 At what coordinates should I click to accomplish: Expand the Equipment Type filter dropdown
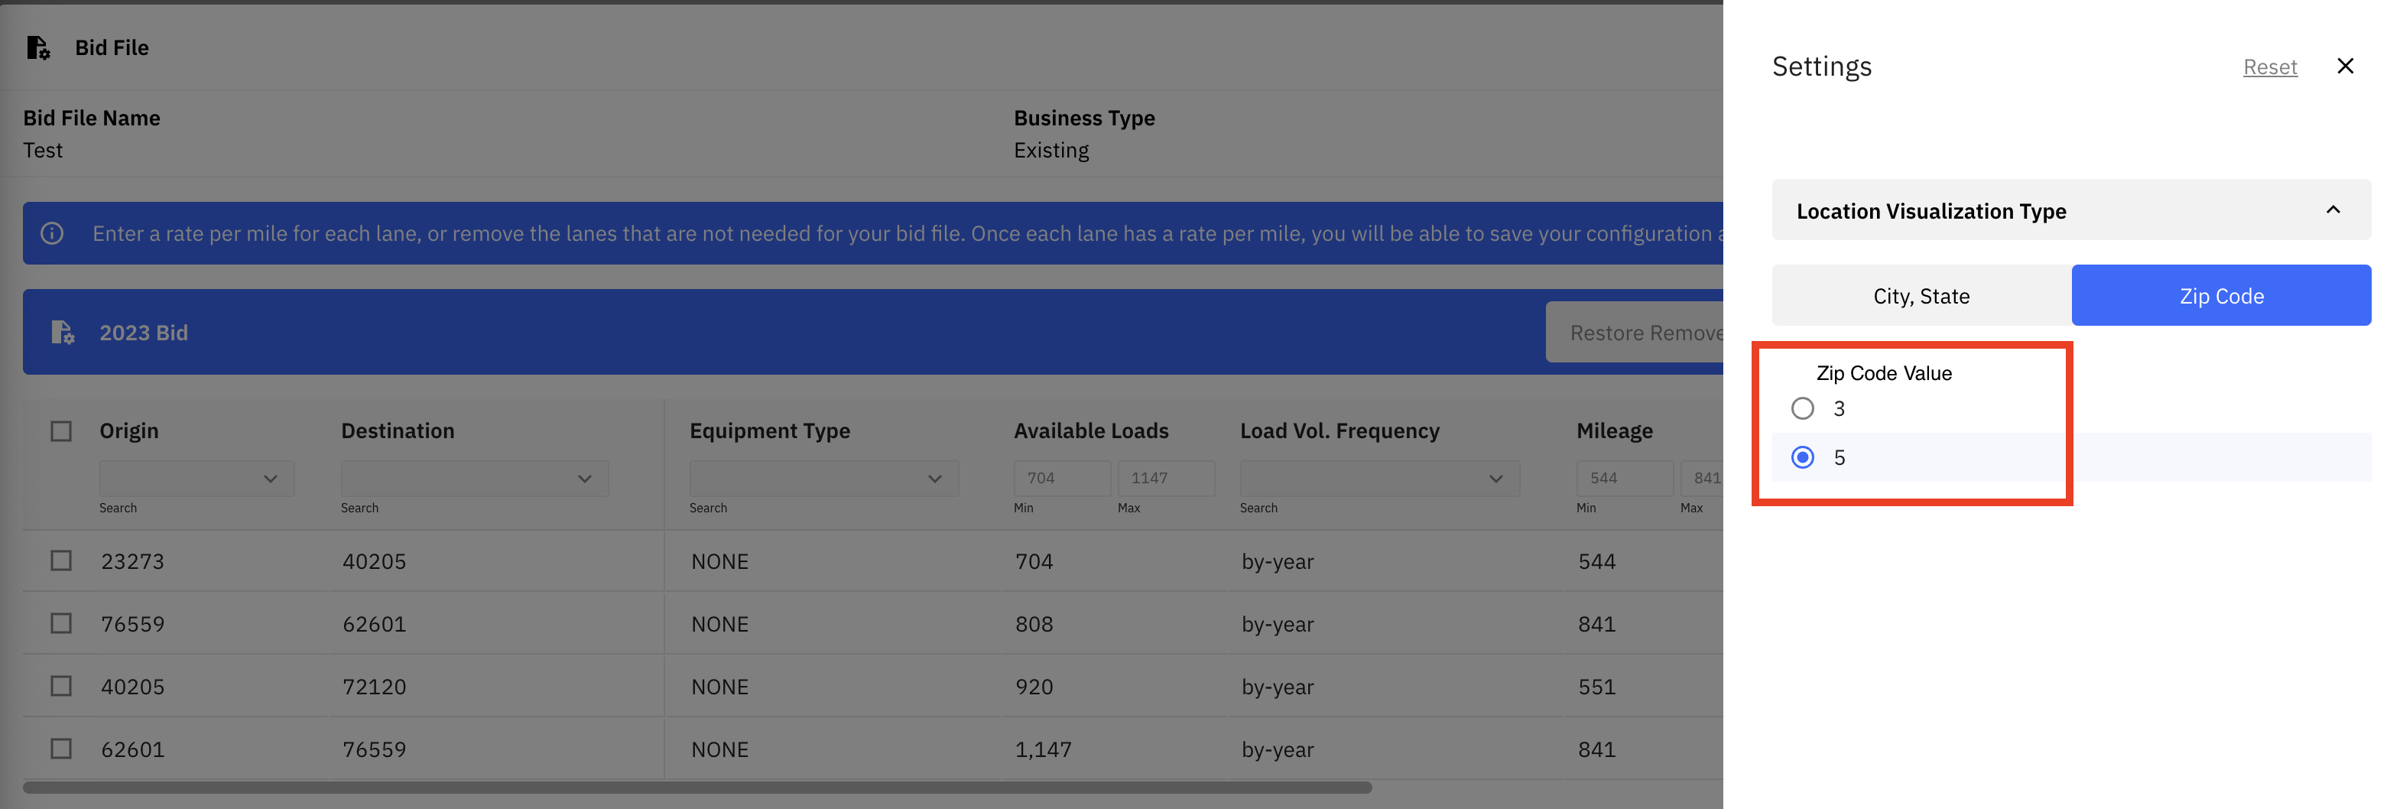(823, 479)
